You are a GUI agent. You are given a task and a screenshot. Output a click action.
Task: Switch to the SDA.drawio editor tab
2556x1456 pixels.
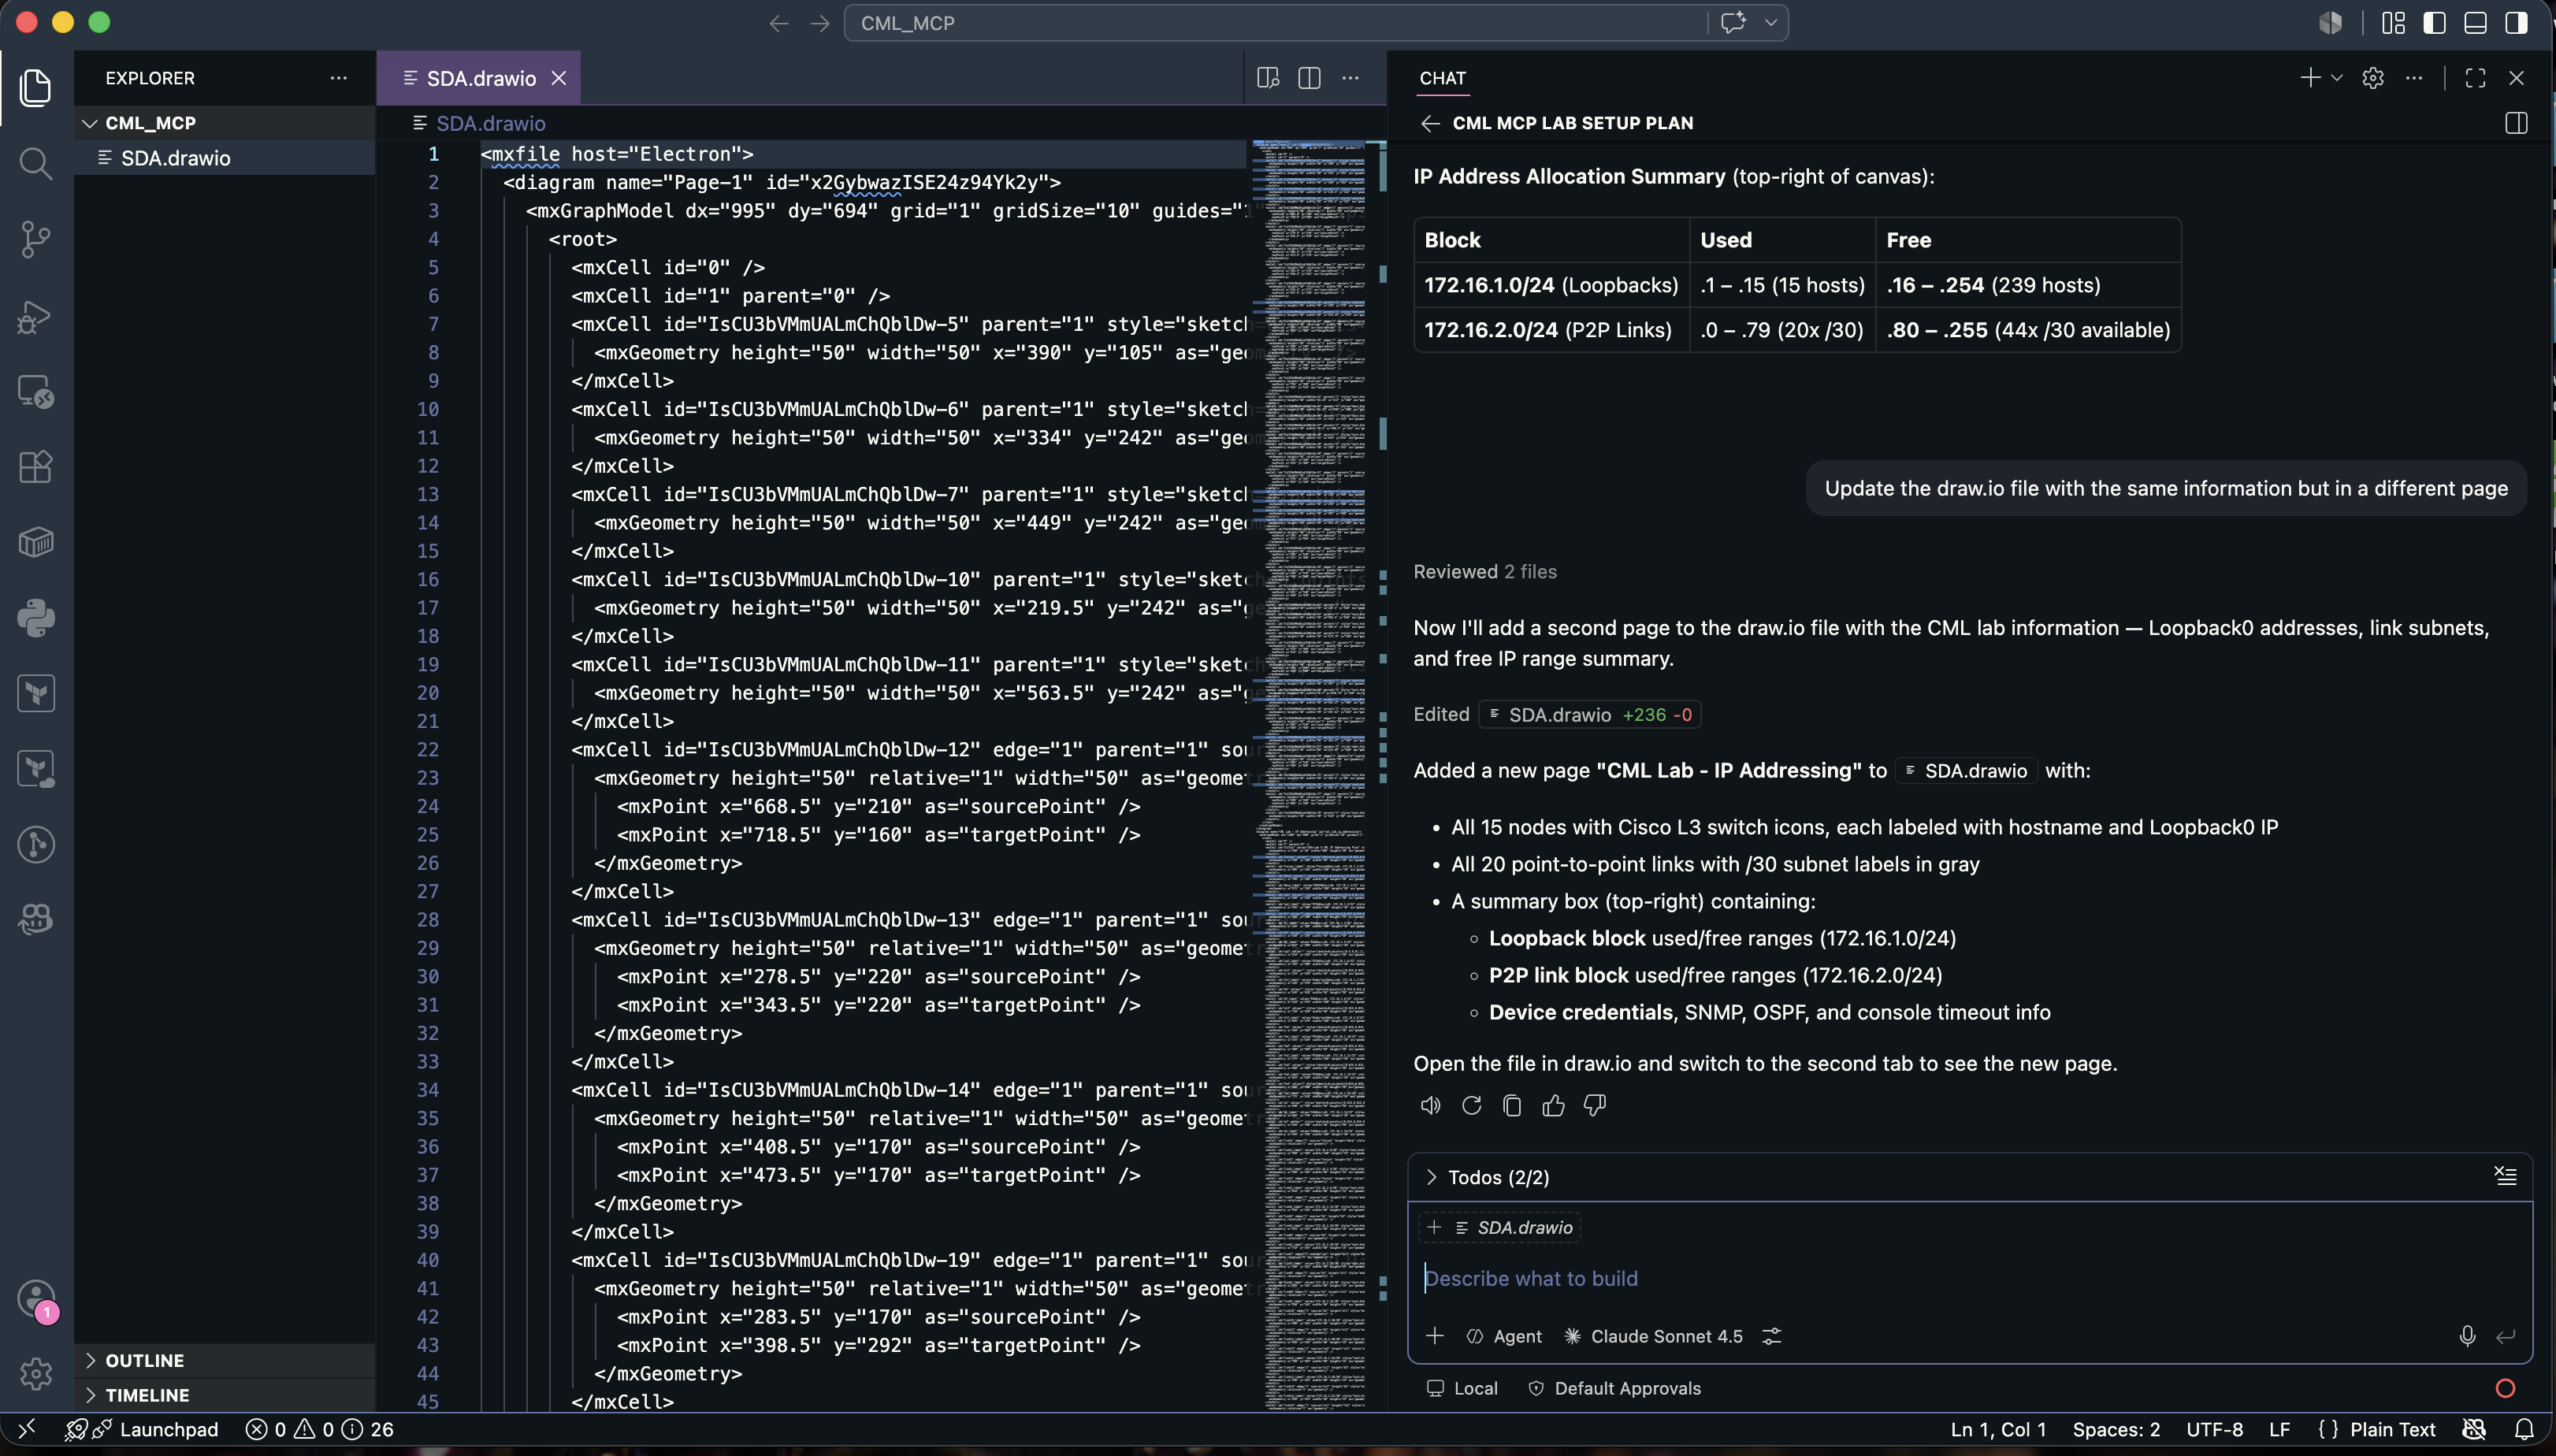point(480,78)
